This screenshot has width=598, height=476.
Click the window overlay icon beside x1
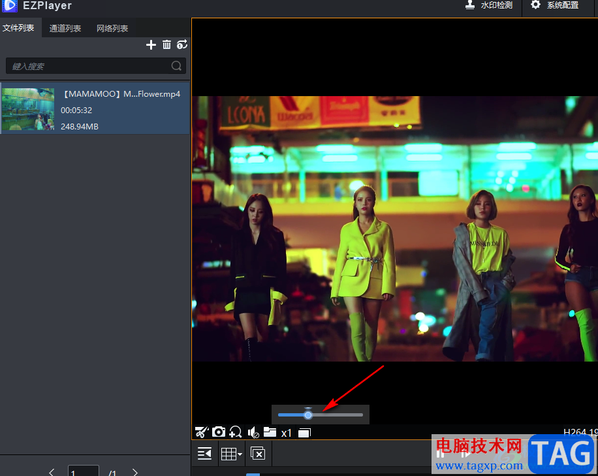coord(304,433)
